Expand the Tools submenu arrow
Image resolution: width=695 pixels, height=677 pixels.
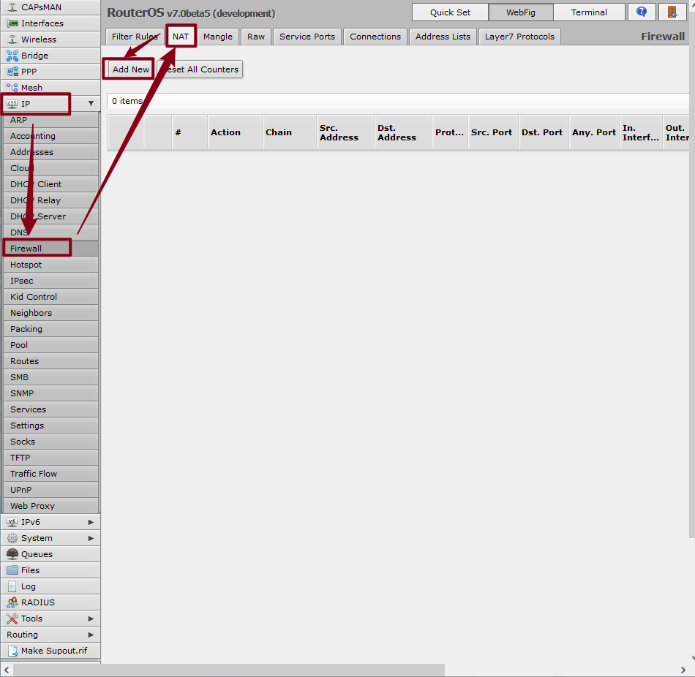(x=91, y=619)
